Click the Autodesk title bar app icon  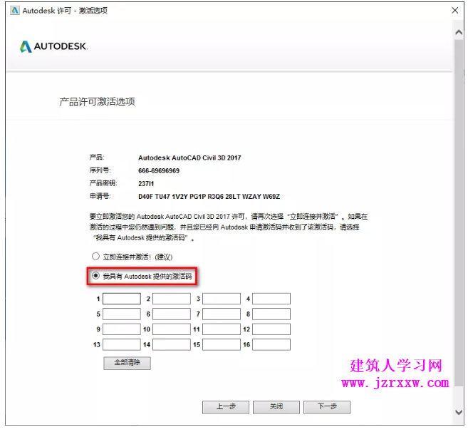point(15,11)
